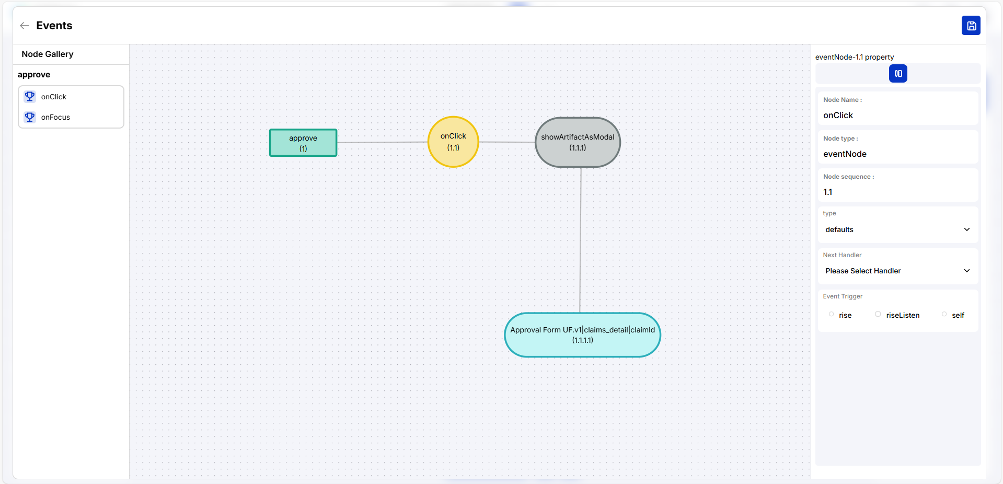The width and height of the screenshot is (1003, 484).
Task: Select onClick in the Node Gallery
Action: 54,97
